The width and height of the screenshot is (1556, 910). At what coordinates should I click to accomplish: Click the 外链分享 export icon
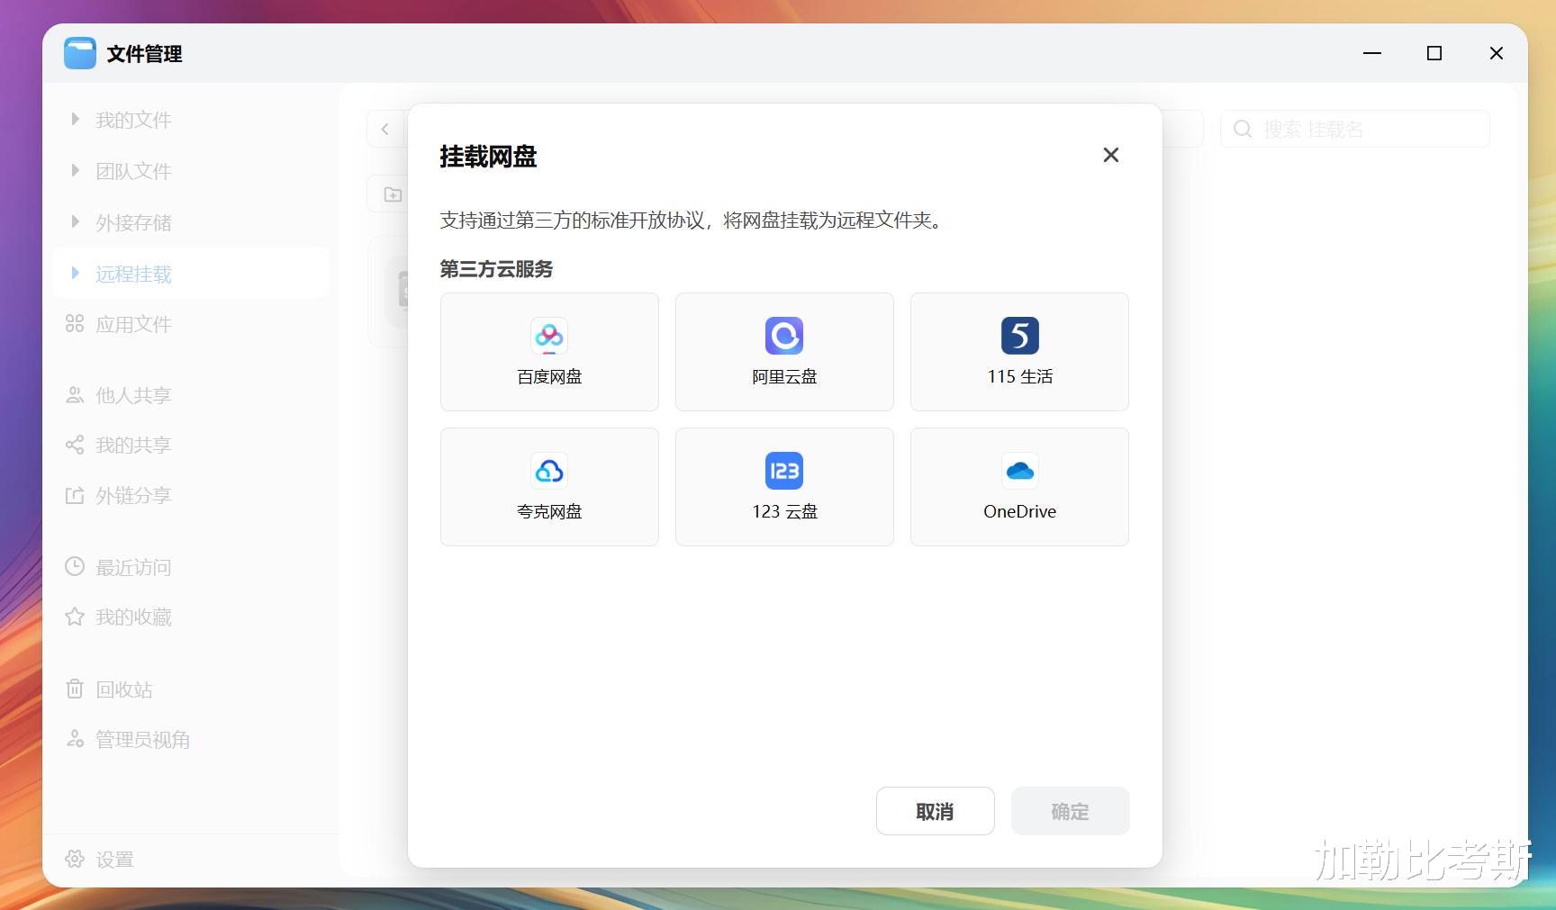75,495
